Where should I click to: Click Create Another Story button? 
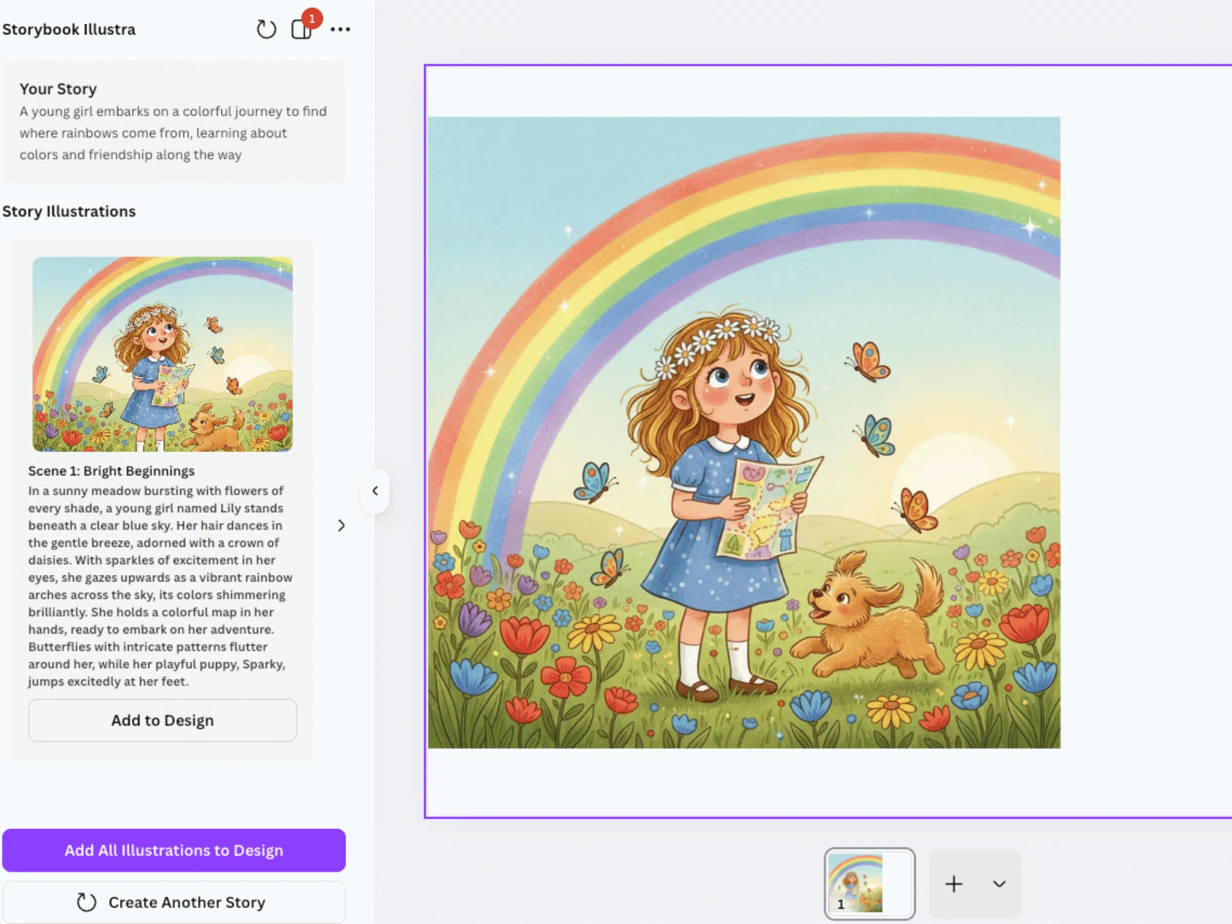pos(174,902)
